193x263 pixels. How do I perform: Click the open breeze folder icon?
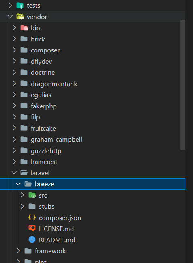pos(28,184)
